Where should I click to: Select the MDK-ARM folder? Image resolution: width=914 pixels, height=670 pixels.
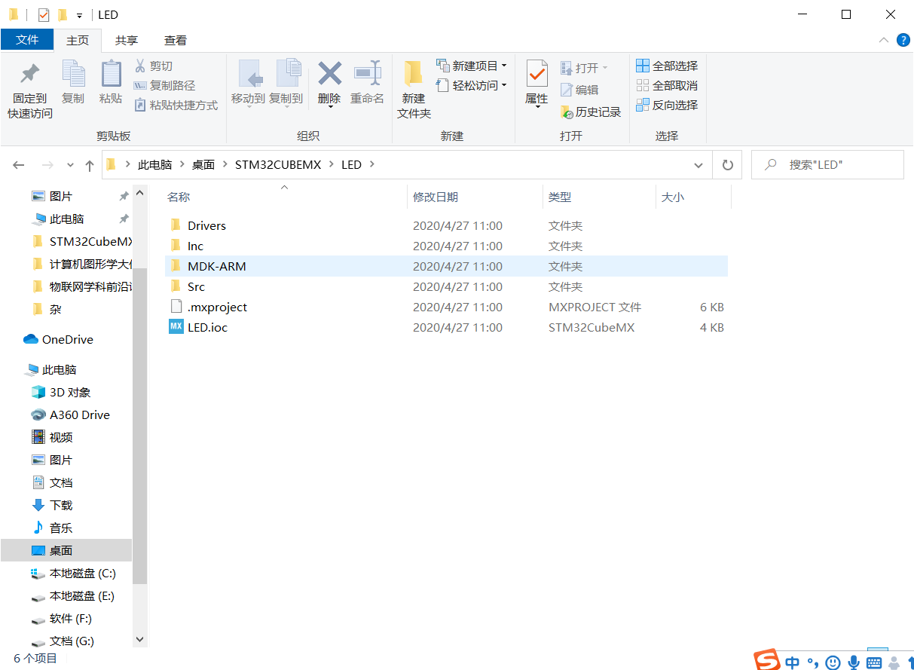coord(446,266)
